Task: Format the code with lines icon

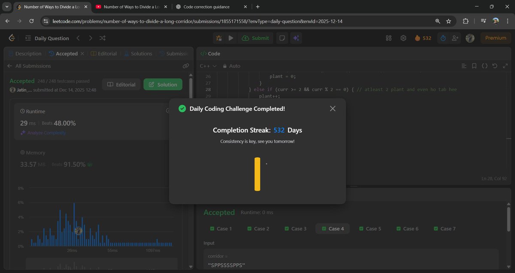Action: point(464,66)
